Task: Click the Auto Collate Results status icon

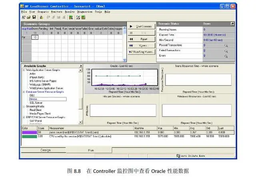Action: tap(178, 156)
